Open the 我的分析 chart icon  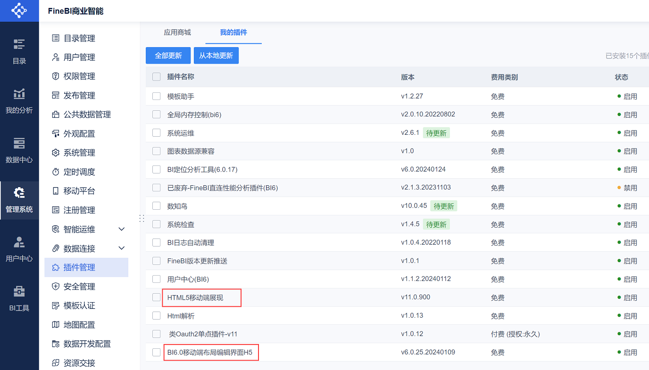coord(19,94)
